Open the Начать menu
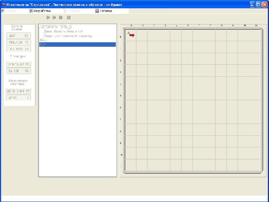 (x=9, y=11)
